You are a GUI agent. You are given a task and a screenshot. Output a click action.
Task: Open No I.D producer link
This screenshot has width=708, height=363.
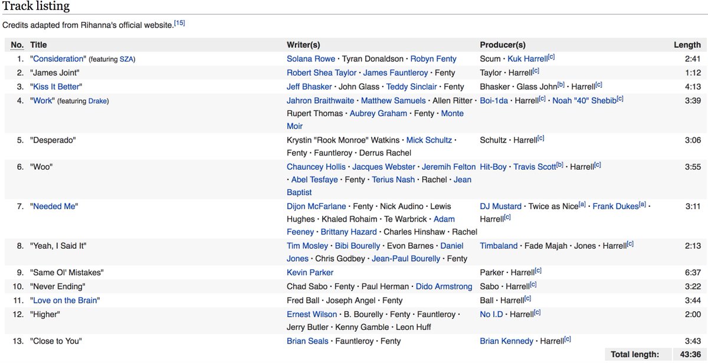tap(491, 314)
